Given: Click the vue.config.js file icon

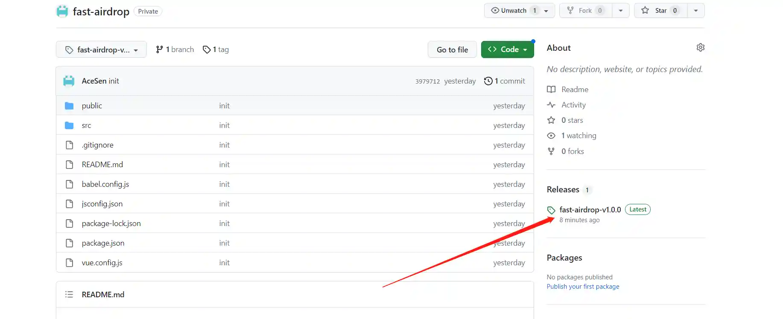Looking at the screenshot, I should [x=69, y=263].
